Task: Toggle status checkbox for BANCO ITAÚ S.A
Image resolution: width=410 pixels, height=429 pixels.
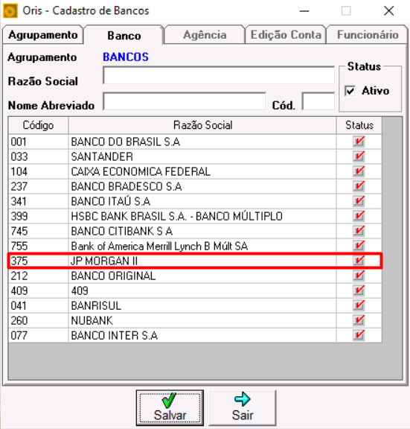Action: (359, 201)
